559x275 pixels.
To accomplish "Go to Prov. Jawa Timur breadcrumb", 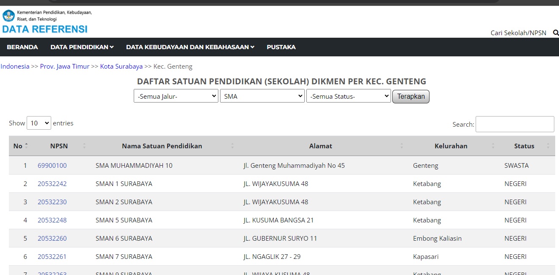I will tap(65, 67).
